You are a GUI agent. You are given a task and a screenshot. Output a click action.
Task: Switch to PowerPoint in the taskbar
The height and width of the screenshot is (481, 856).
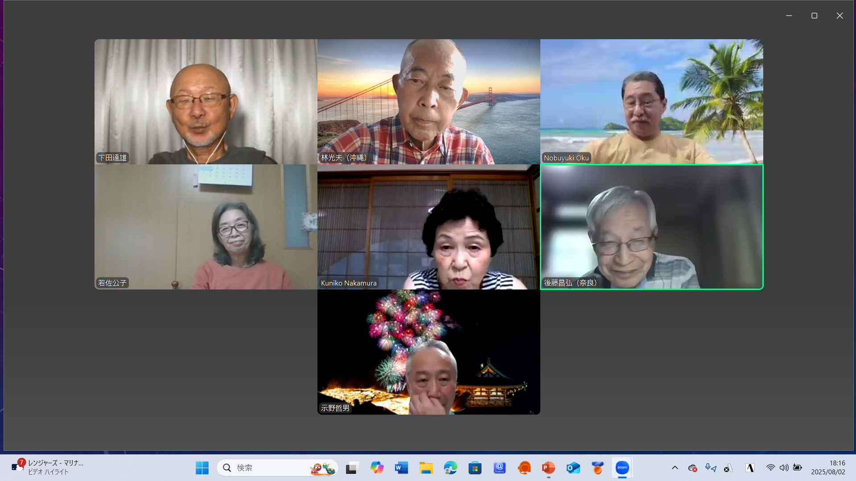pyautogui.click(x=548, y=468)
